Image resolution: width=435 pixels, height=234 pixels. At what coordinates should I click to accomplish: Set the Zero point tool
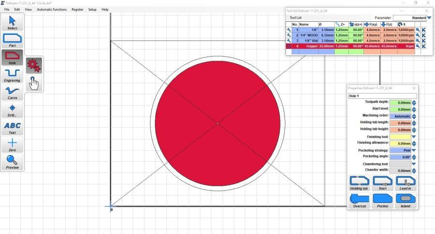click(13, 144)
